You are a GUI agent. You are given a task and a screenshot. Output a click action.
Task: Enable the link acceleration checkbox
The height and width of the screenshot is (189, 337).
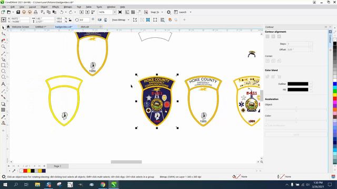point(266,125)
